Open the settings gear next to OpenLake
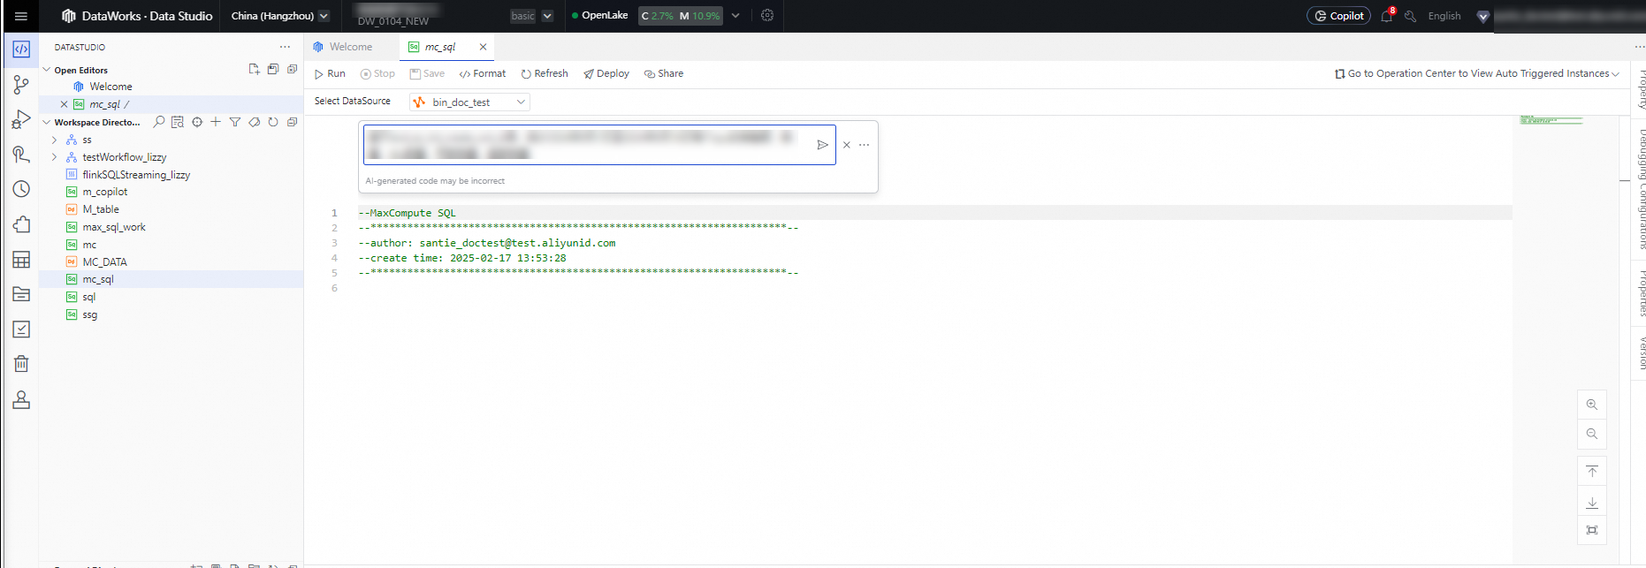Image resolution: width=1646 pixels, height=568 pixels. [767, 15]
